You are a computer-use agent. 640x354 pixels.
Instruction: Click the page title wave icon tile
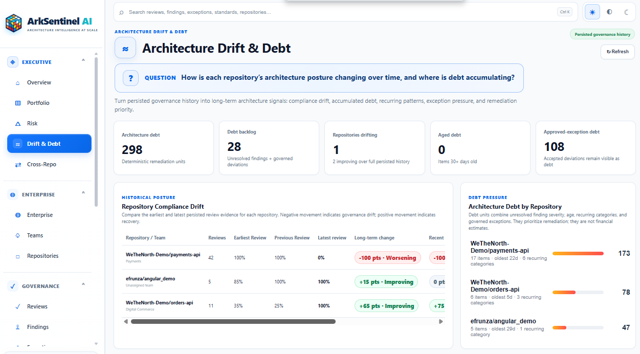[125, 48]
